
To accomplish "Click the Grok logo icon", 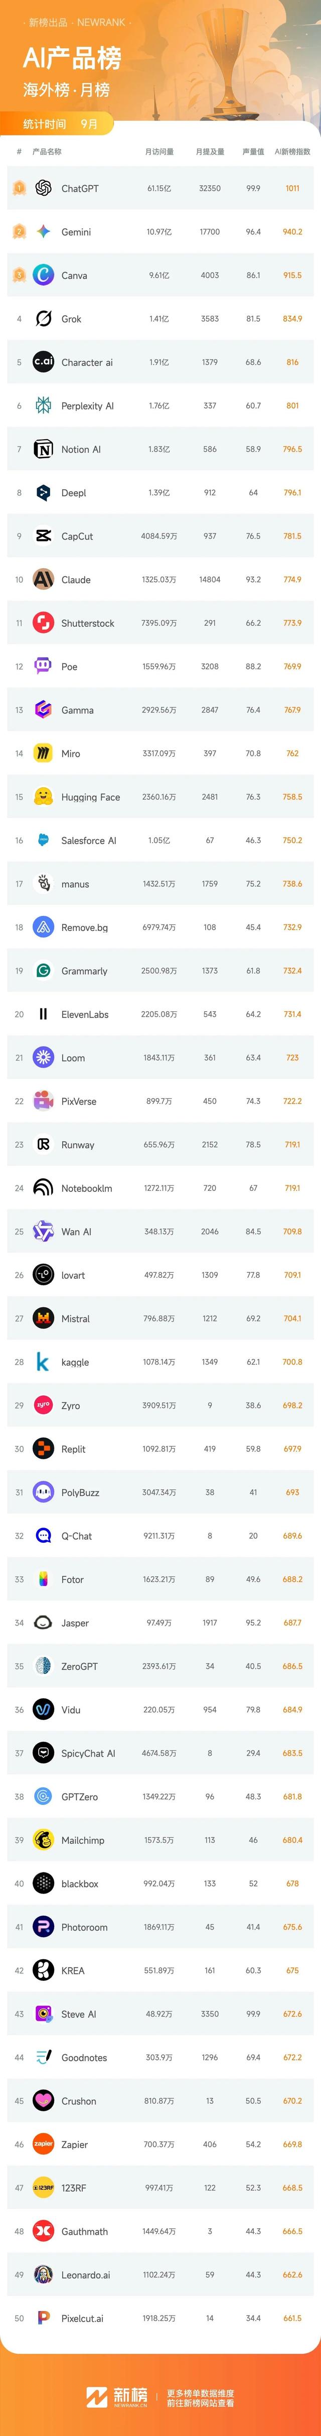I will (x=44, y=319).
